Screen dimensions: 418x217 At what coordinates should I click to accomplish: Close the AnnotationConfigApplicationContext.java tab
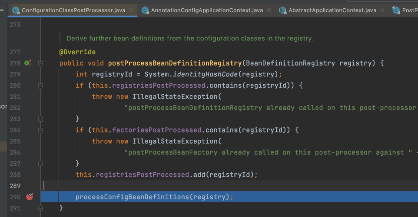pos(270,10)
